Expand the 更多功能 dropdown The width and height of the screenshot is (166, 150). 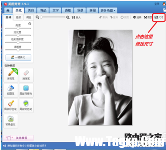pyautogui.click(x=108, y=10)
